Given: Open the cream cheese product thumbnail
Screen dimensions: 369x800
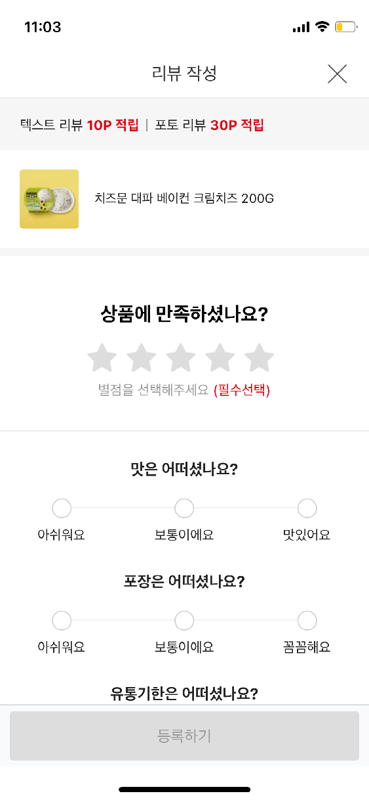Looking at the screenshot, I should (49, 199).
